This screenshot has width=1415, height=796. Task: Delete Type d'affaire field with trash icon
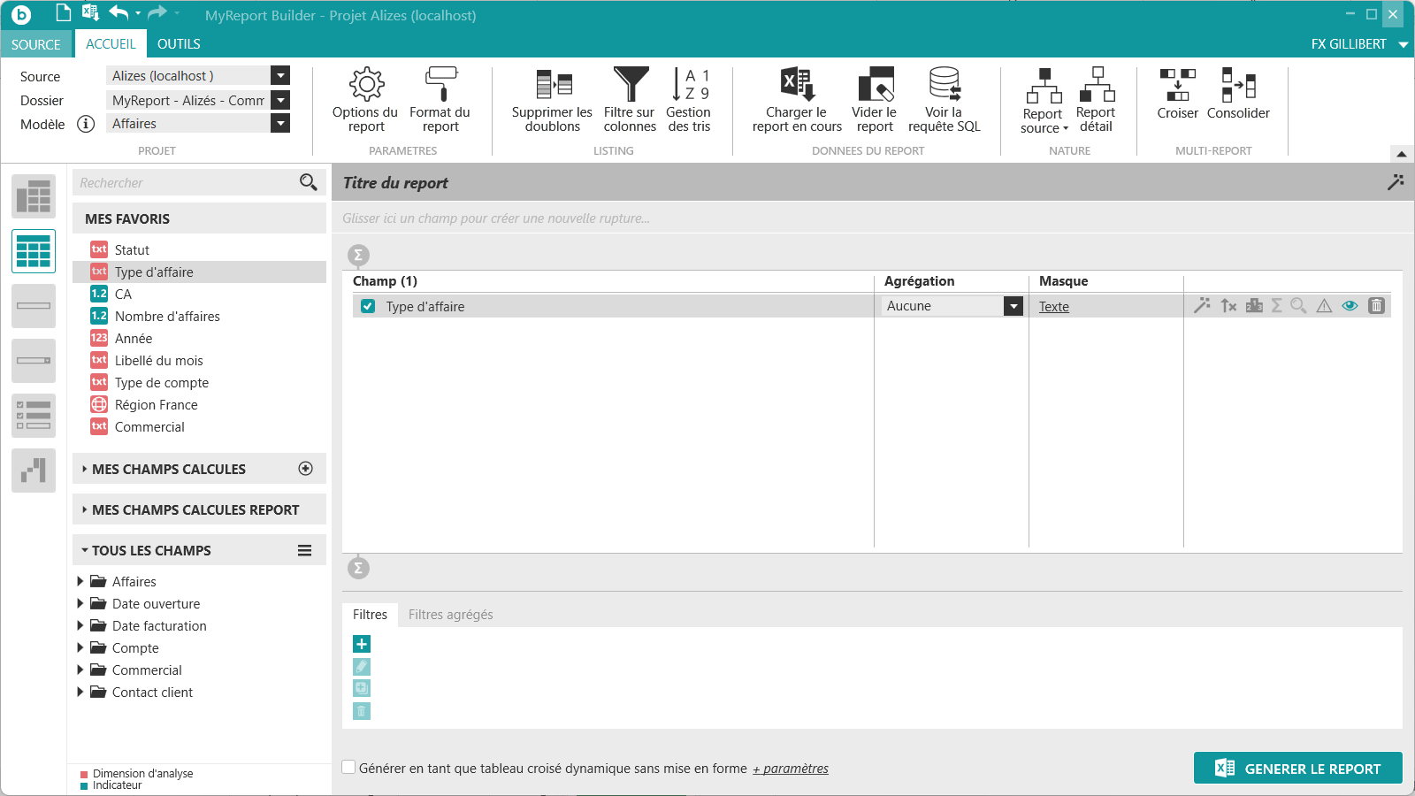click(1376, 306)
